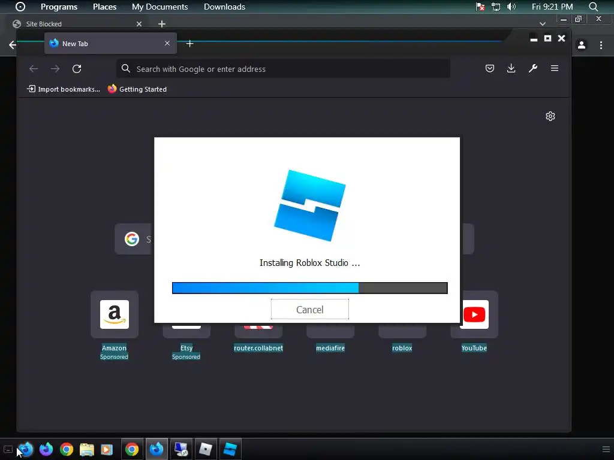Image resolution: width=614 pixels, height=460 pixels.
Task: Click Chrome's back arrow button
Action: (13, 44)
